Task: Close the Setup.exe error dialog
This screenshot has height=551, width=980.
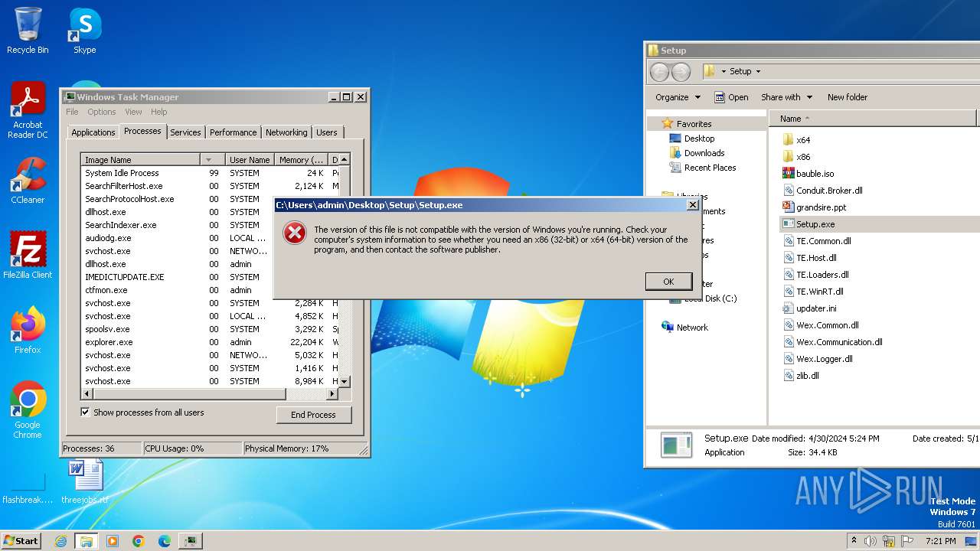Action: 693,205
